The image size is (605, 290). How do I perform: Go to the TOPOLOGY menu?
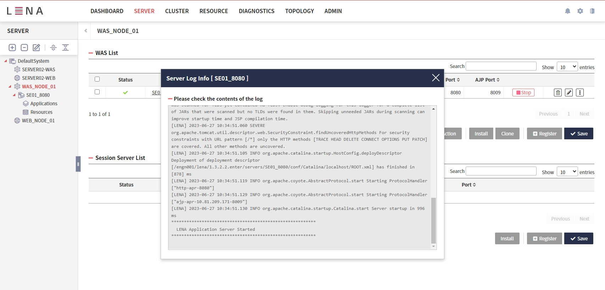coord(299,11)
